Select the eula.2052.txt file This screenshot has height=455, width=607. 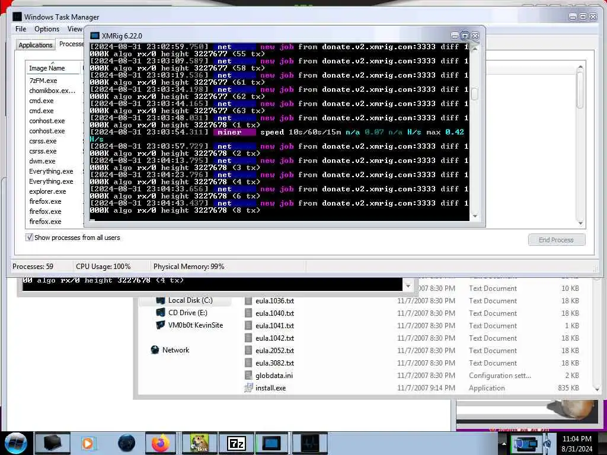274,350
